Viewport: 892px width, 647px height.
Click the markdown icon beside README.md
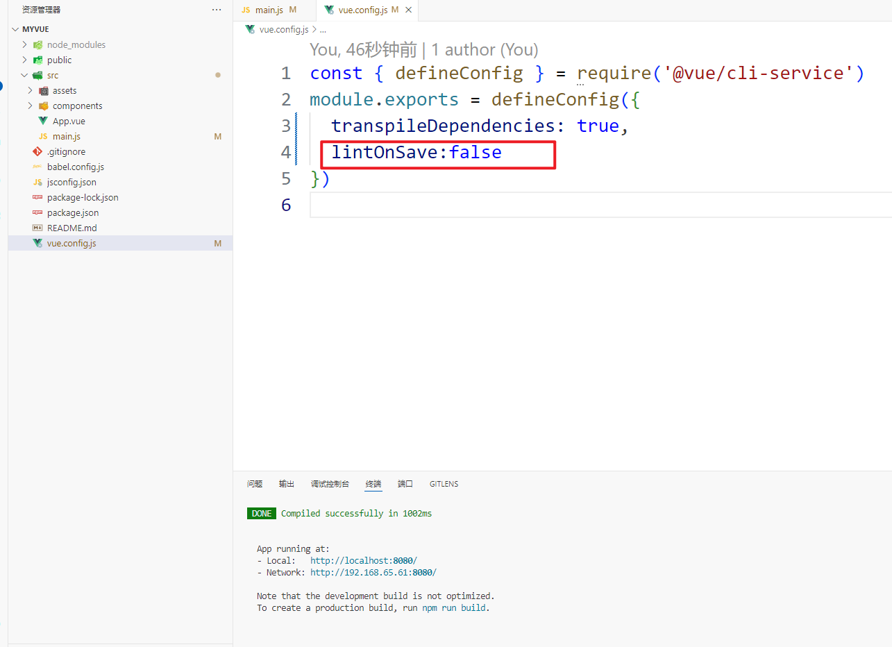tap(37, 228)
